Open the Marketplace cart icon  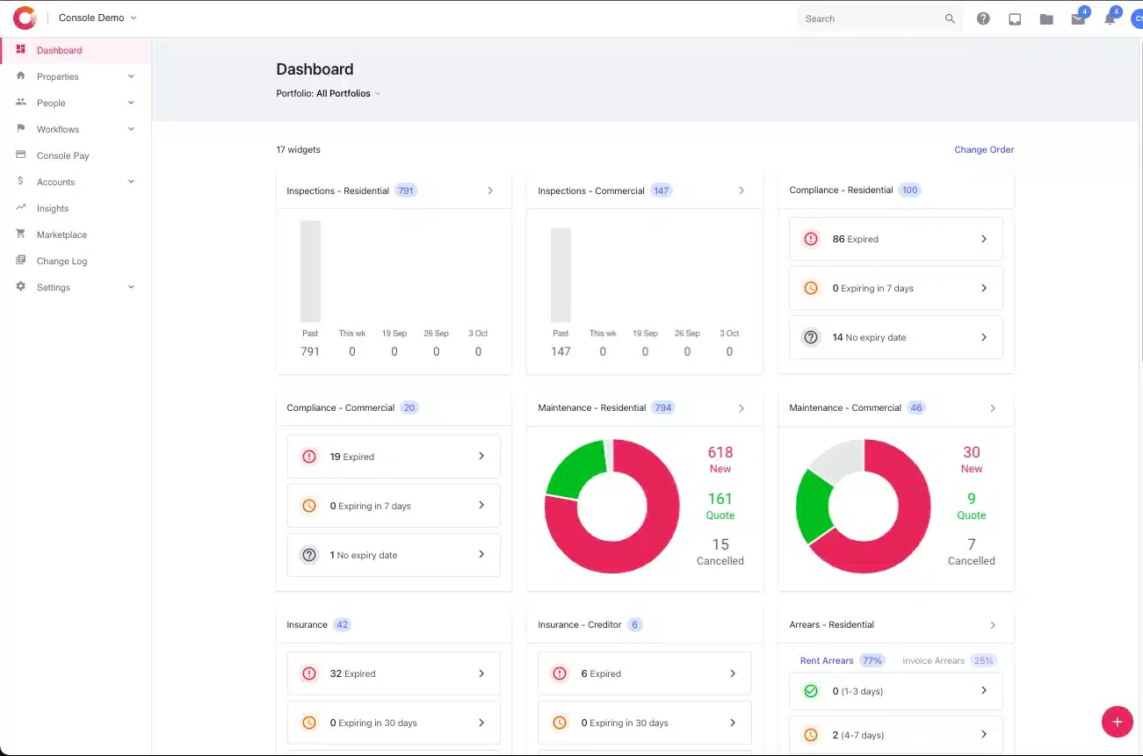tap(20, 234)
